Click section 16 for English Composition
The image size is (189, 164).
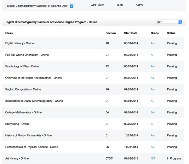[x=107, y=89]
